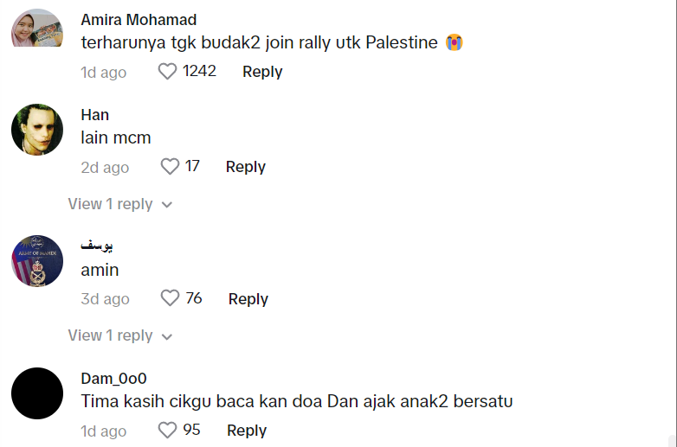The width and height of the screenshot is (677, 447).
Task: Open Dam_0o0's black profile avatar
Action: (36, 393)
